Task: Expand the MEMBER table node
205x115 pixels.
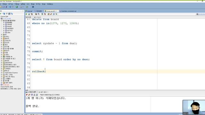Action: pos(4,28)
